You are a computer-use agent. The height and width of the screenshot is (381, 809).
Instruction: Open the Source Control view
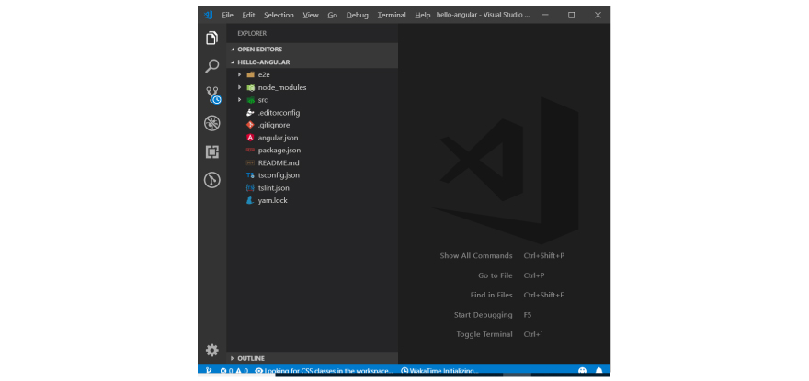point(212,95)
